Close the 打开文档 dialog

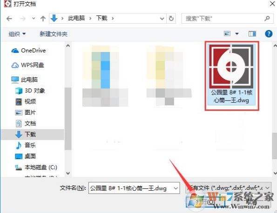tap(272, 4)
